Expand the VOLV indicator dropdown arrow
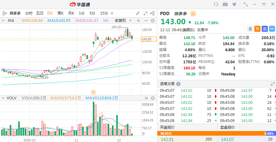Image resolution: width=276 pixels, height=142 pixels. tap(3, 98)
